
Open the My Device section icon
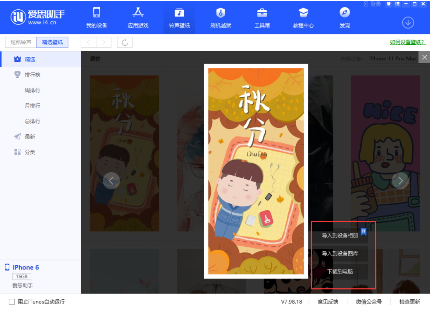click(96, 13)
